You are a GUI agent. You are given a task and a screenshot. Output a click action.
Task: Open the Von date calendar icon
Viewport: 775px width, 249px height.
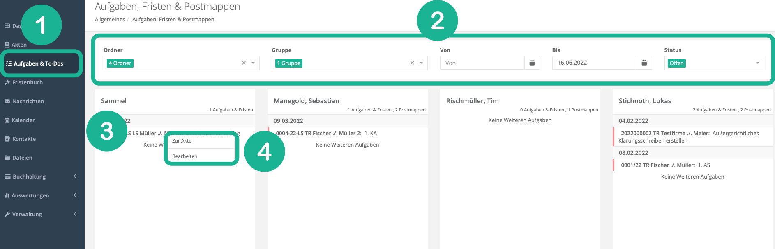[x=532, y=63]
